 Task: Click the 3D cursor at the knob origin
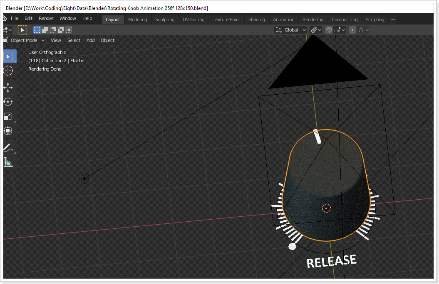(x=326, y=208)
